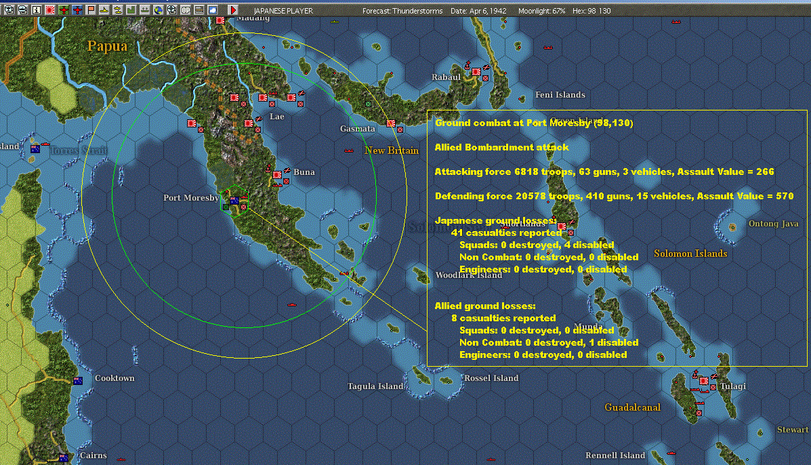Click the red ship north of Rabaul
This screenshot has width=811, height=465.
(548, 47)
